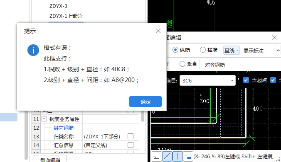Click the 确定 button in the prompt dialog
This screenshot has height=162, width=281.
coord(145,102)
